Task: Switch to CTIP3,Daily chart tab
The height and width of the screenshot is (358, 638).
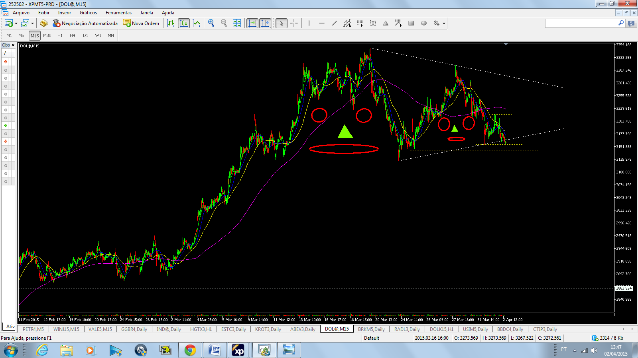Action: point(545,329)
